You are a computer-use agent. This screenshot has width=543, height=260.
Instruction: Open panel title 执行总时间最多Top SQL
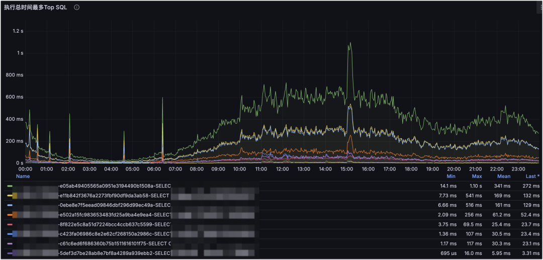(x=35, y=7)
